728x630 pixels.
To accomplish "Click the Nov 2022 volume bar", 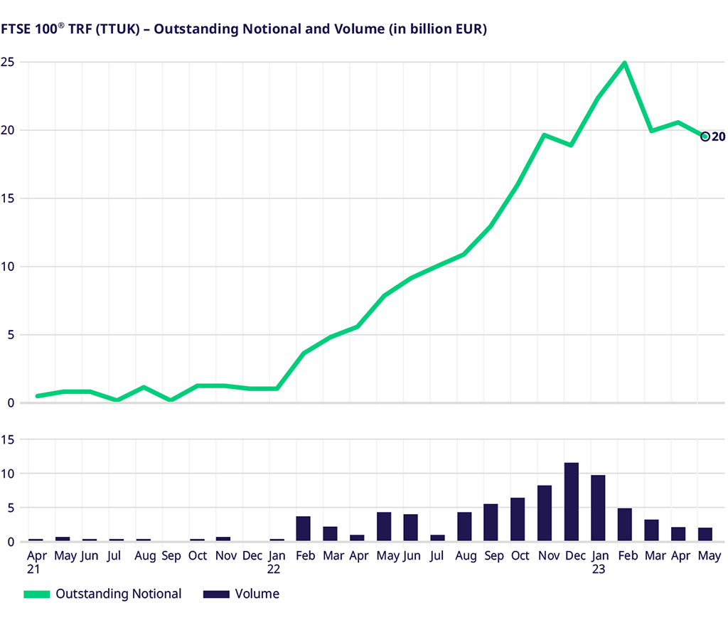I will click(x=545, y=513).
